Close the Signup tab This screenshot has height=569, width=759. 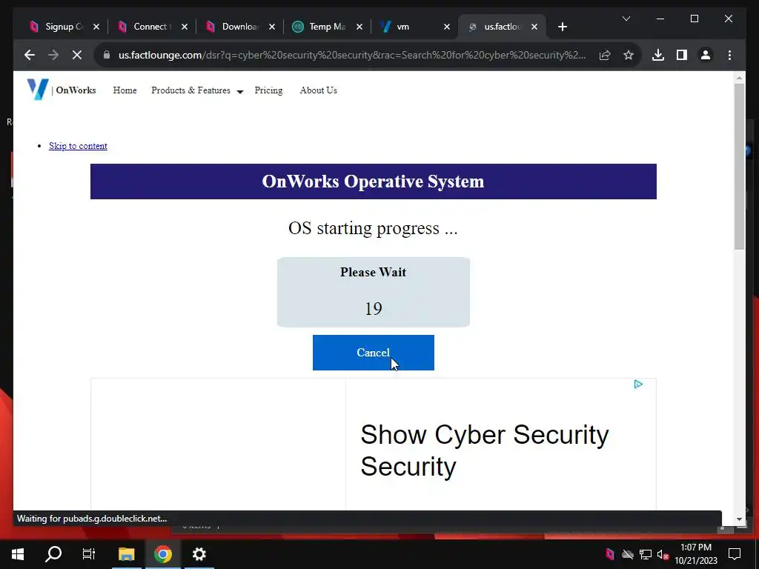(96, 27)
